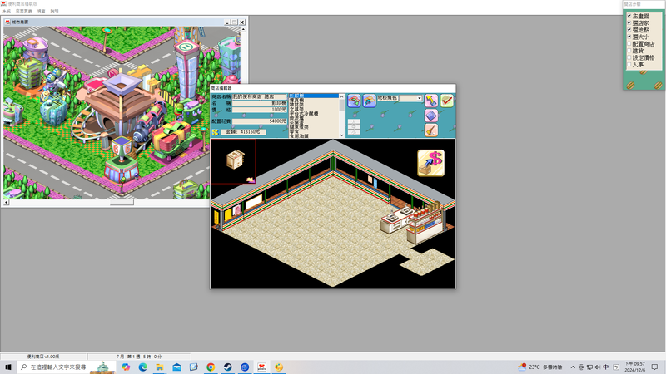Toggle the 選店家 checkbox
The width and height of the screenshot is (666, 374).
[629, 23]
